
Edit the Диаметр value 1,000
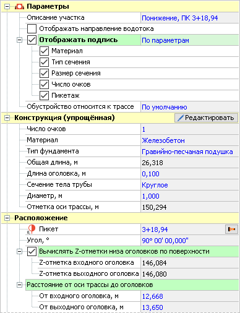pos(189,196)
